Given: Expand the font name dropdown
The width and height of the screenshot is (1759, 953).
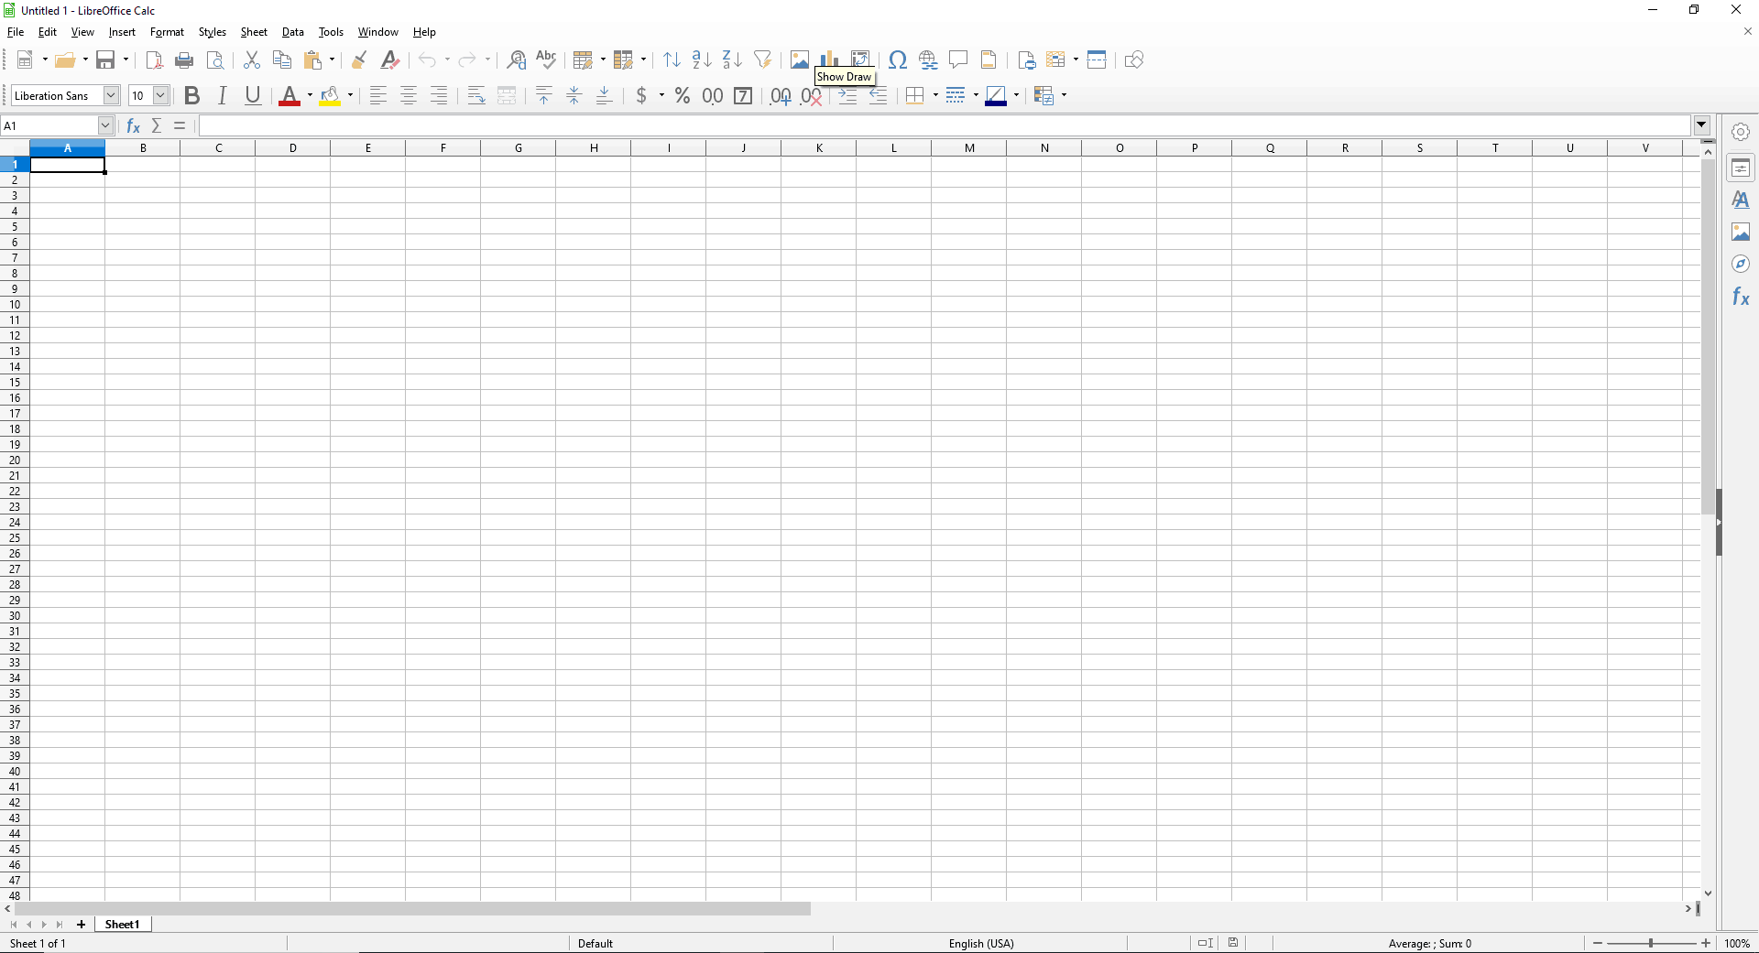Looking at the screenshot, I should coord(111,95).
